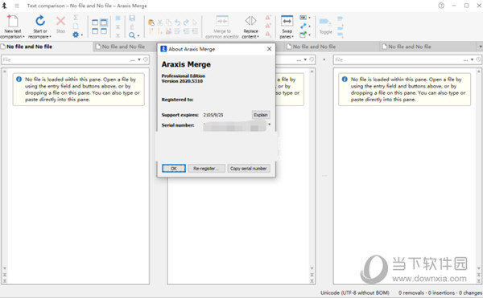Click the sigma summary icon in toolbar
This screenshot has height=298, width=483.
tap(76, 18)
